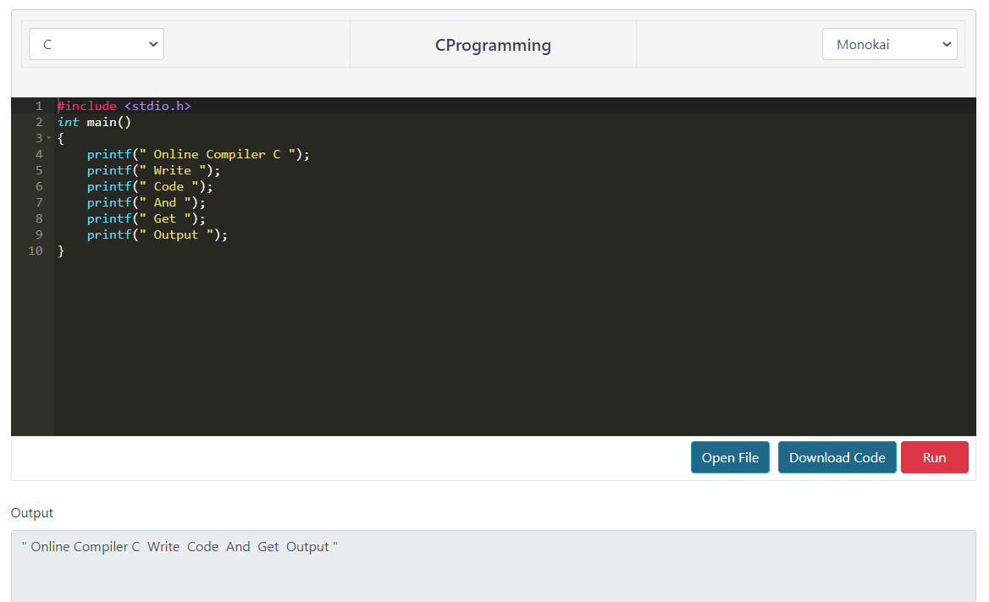The height and width of the screenshot is (602, 989).
Task: Click line number 10 in the gutter
Action: coord(38,250)
